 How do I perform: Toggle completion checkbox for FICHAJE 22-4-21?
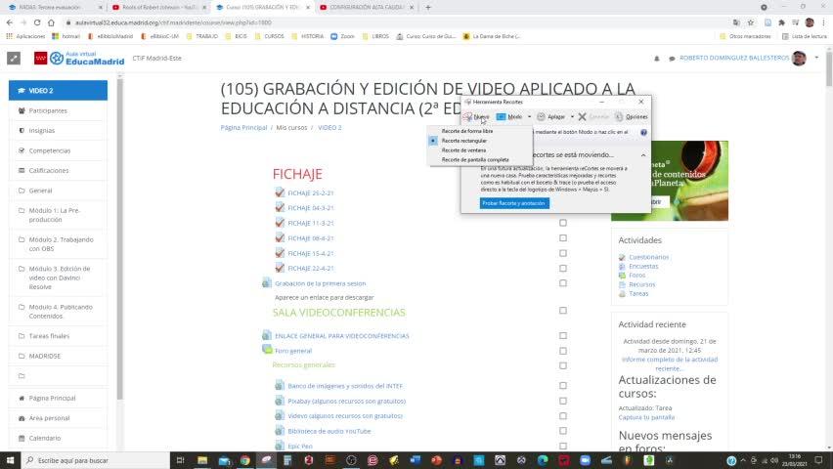562,269
